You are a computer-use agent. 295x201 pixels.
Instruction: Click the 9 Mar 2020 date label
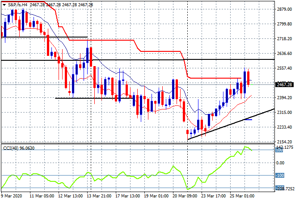[12, 196]
